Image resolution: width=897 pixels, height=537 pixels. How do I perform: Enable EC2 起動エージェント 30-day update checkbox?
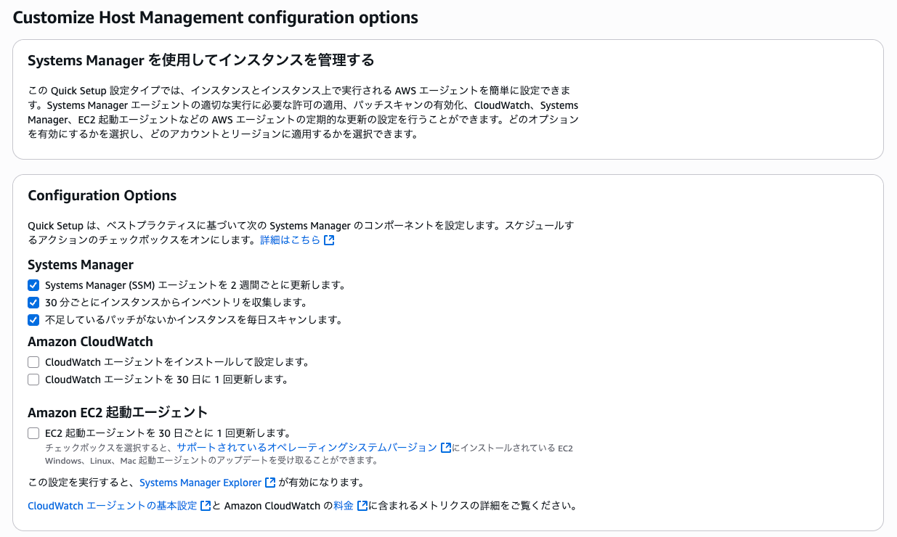click(x=33, y=433)
